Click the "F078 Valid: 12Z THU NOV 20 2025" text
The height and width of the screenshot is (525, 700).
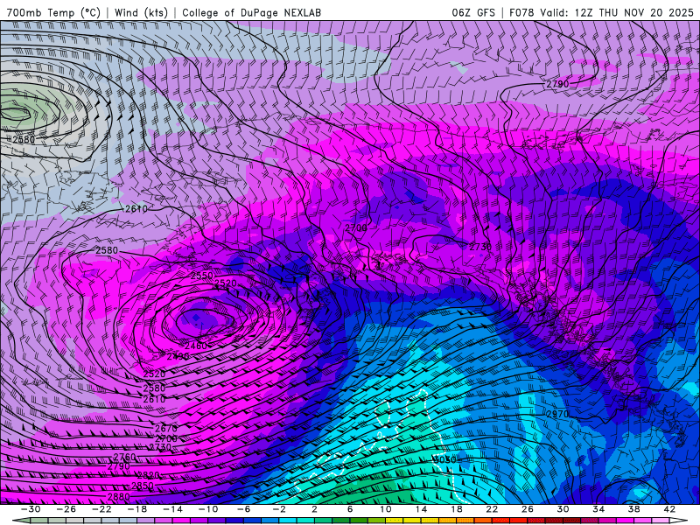(x=602, y=12)
